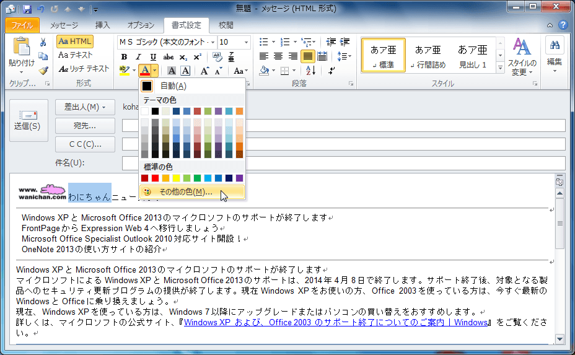Pick the automatic (自動) black color swatch
The image size is (575, 355).
[147, 86]
